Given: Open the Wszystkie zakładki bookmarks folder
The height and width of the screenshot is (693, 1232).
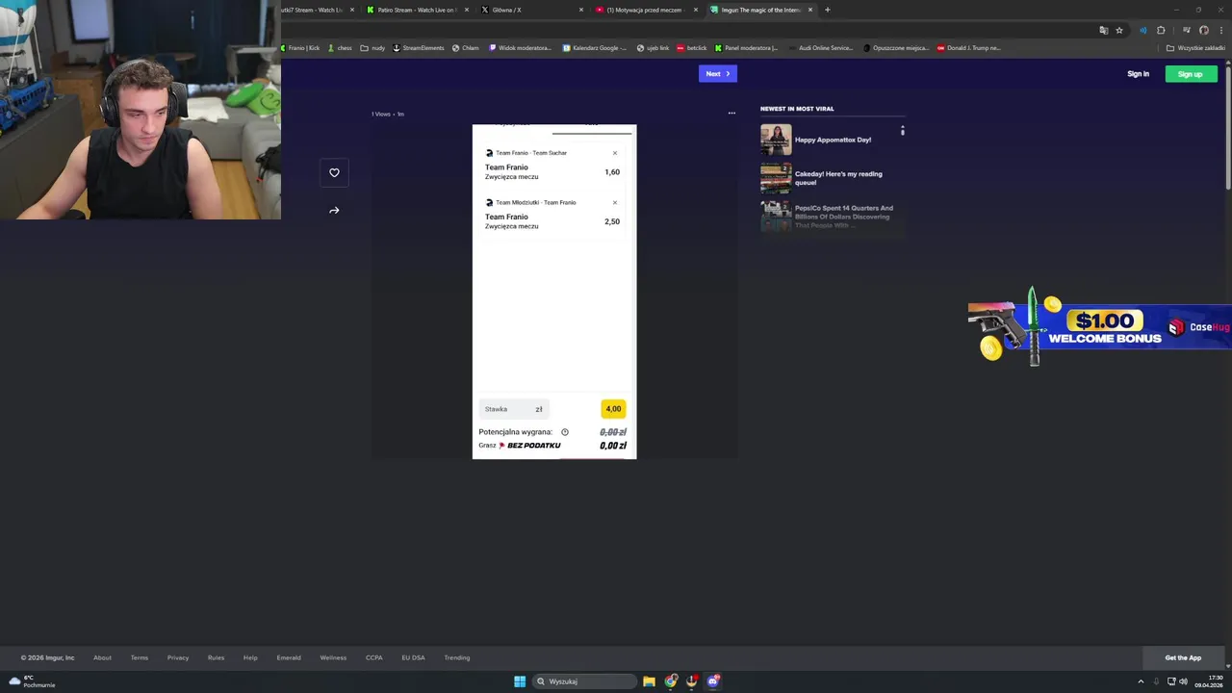Looking at the screenshot, I should point(1195,47).
